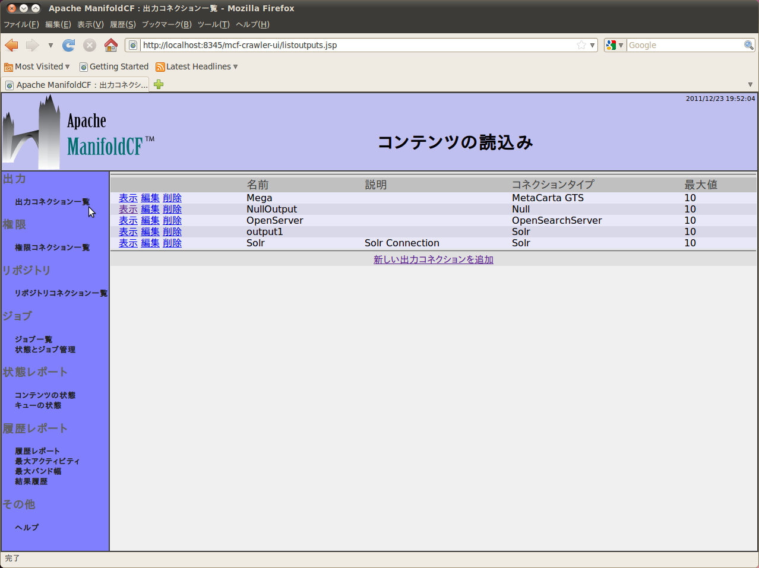The height and width of the screenshot is (568, 759).
Task: Click the search magnifier icon
Action: (748, 45)
